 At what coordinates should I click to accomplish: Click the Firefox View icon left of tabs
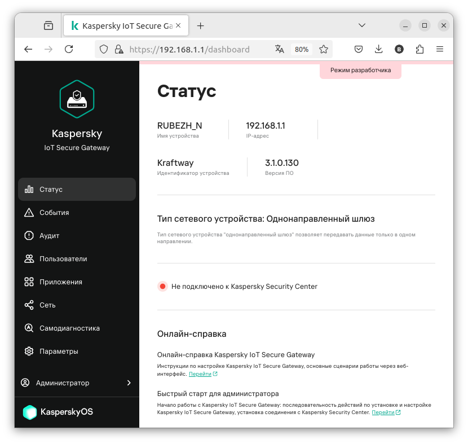pyautogui.click(x=48, y=26)
